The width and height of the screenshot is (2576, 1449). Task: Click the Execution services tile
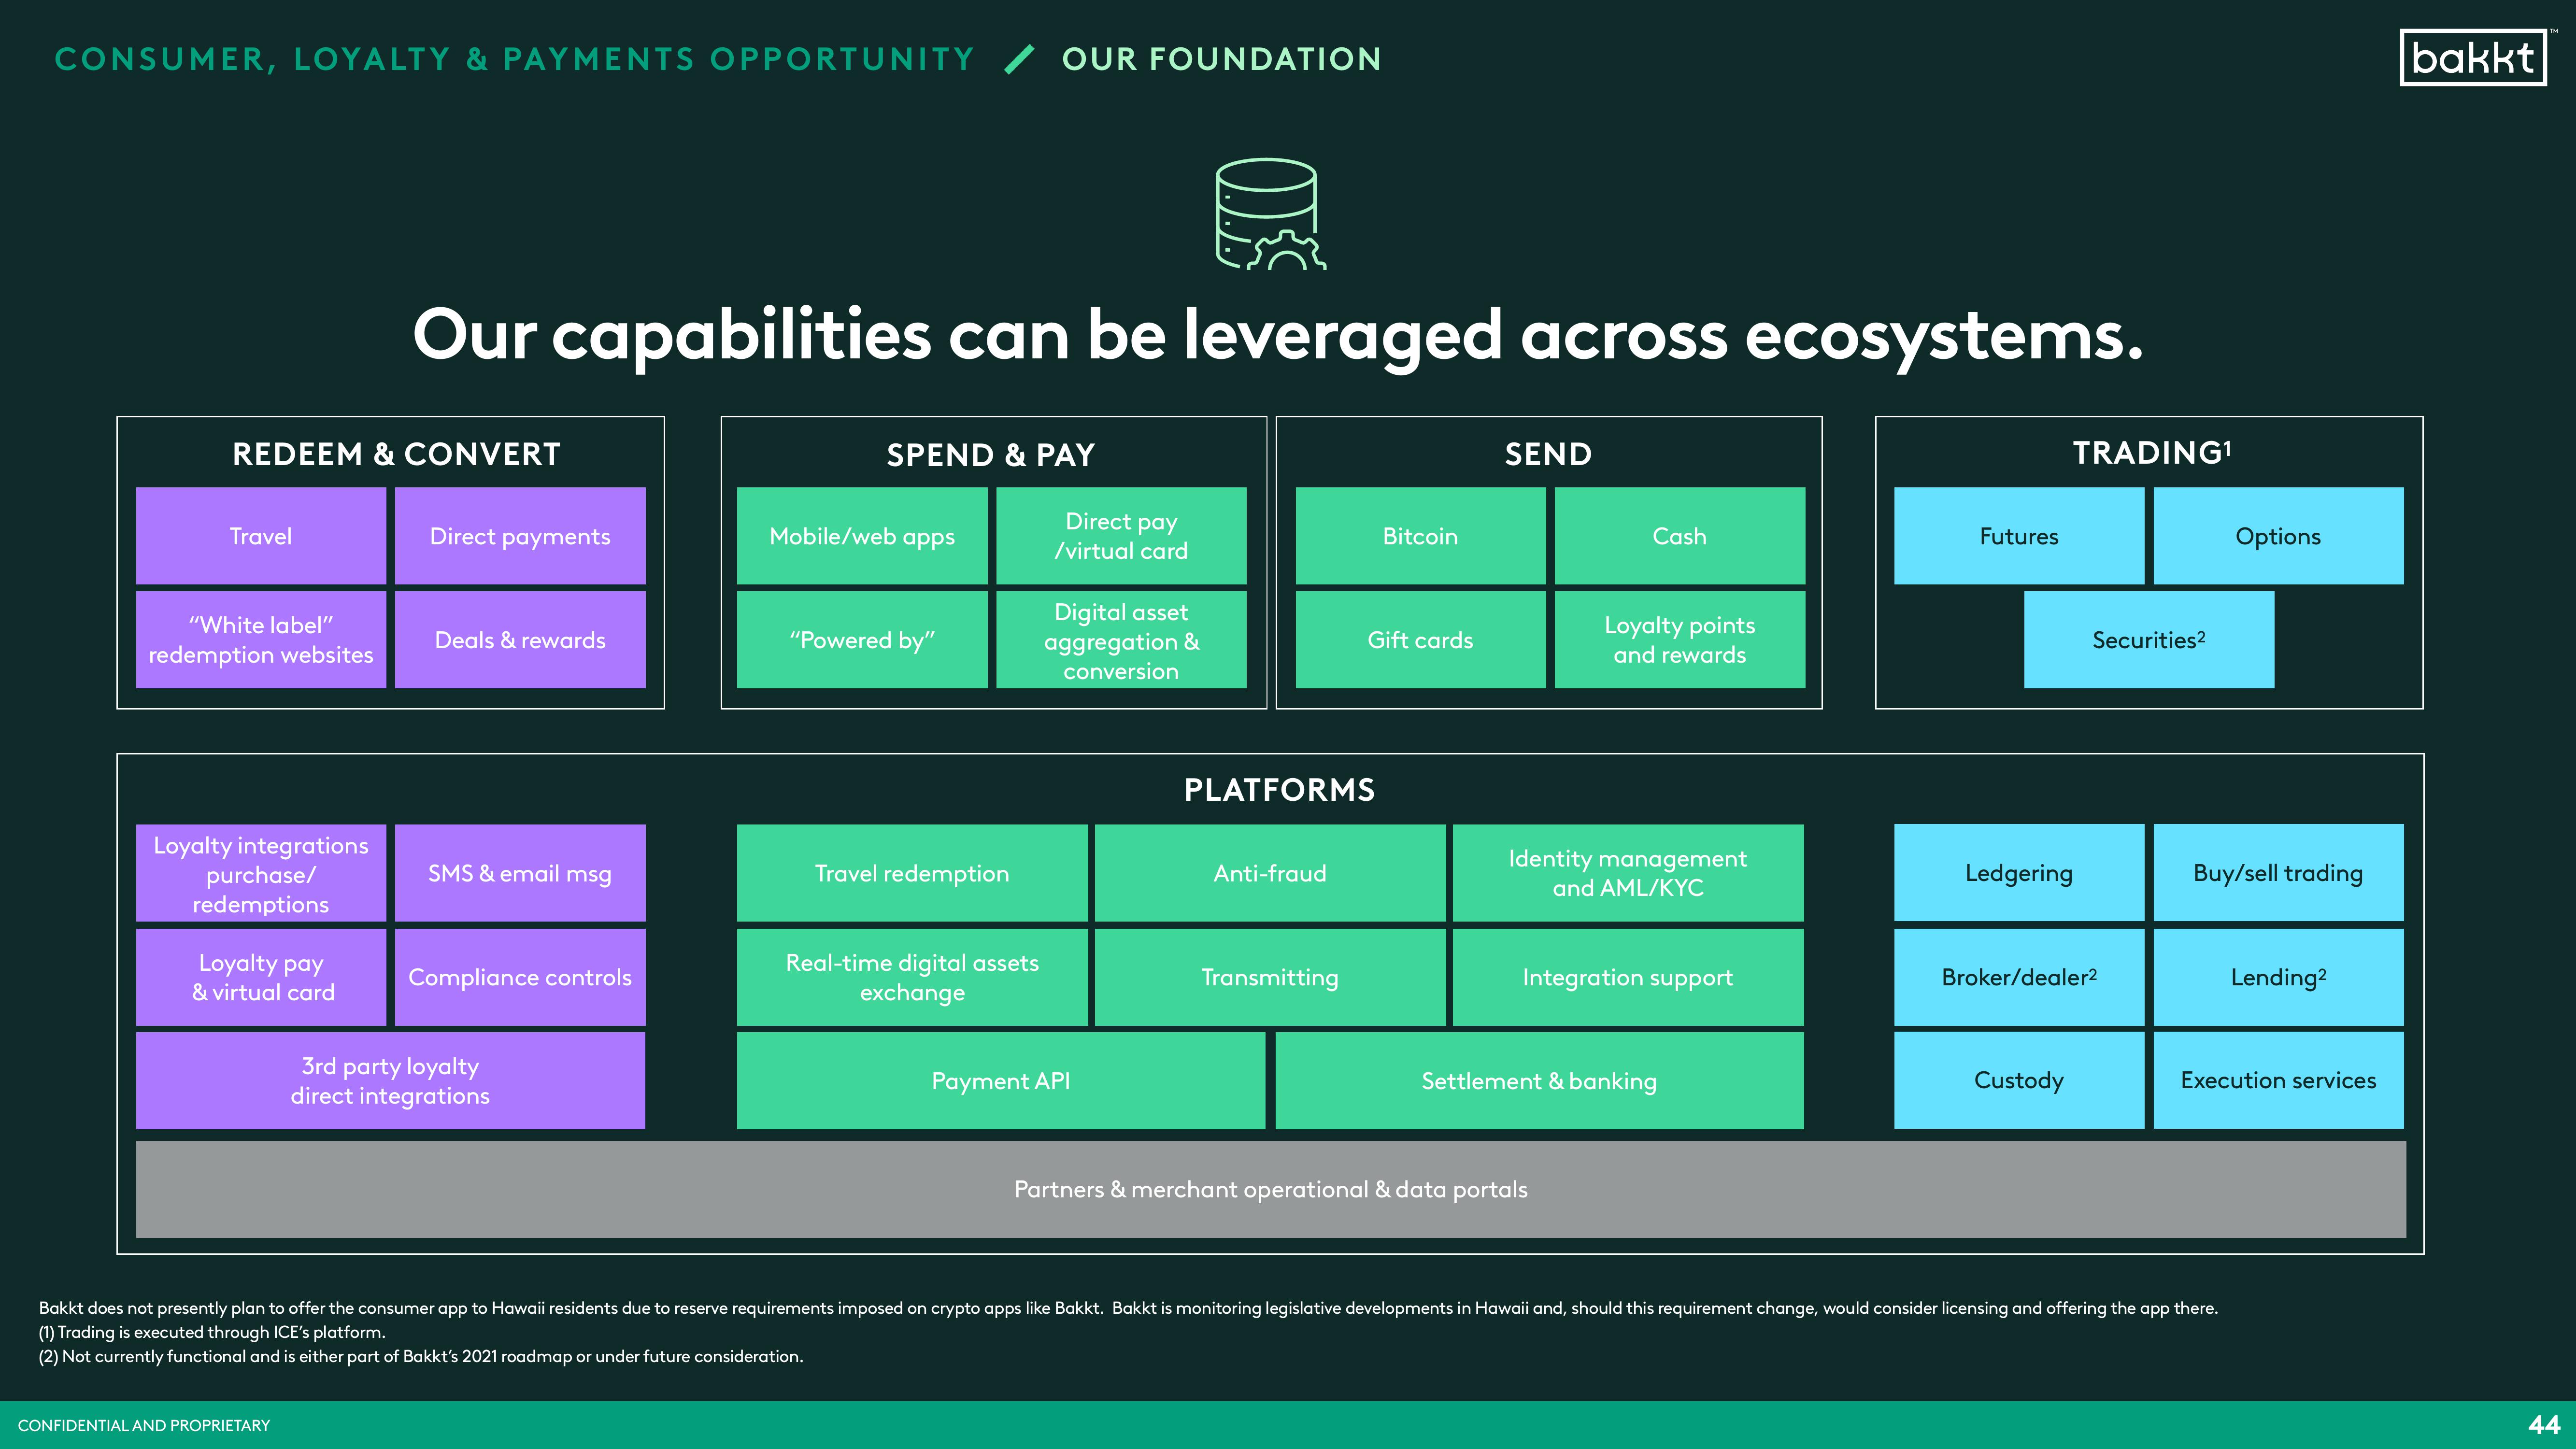[2278, 1080]
